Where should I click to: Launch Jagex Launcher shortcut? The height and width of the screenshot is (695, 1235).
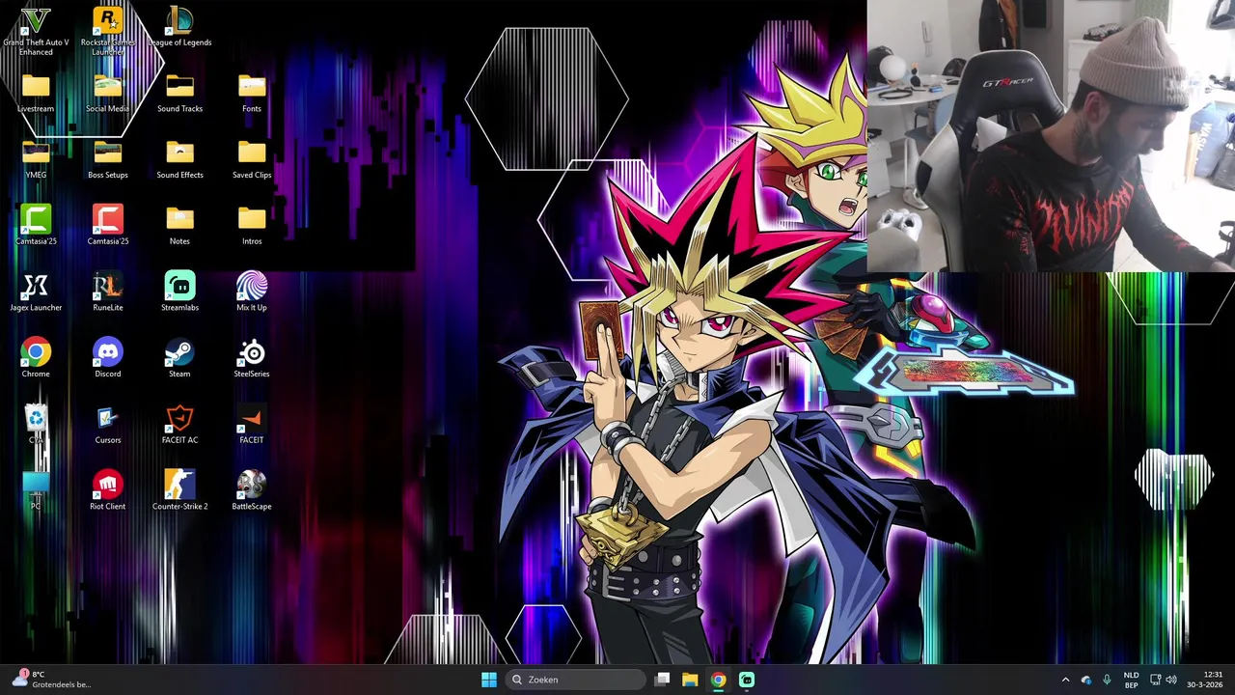[x=36, y=292]
